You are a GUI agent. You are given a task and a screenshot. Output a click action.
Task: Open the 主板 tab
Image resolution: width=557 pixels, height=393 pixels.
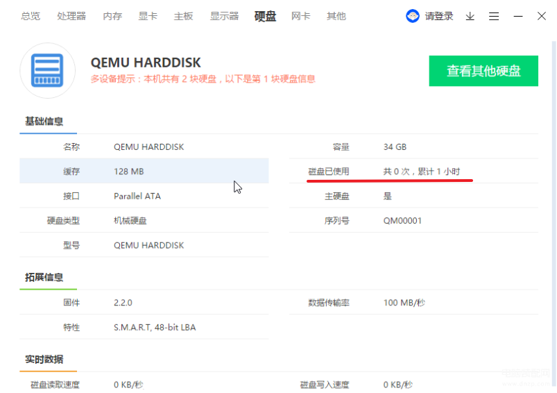pyautogui.click(x=183, y=16)
